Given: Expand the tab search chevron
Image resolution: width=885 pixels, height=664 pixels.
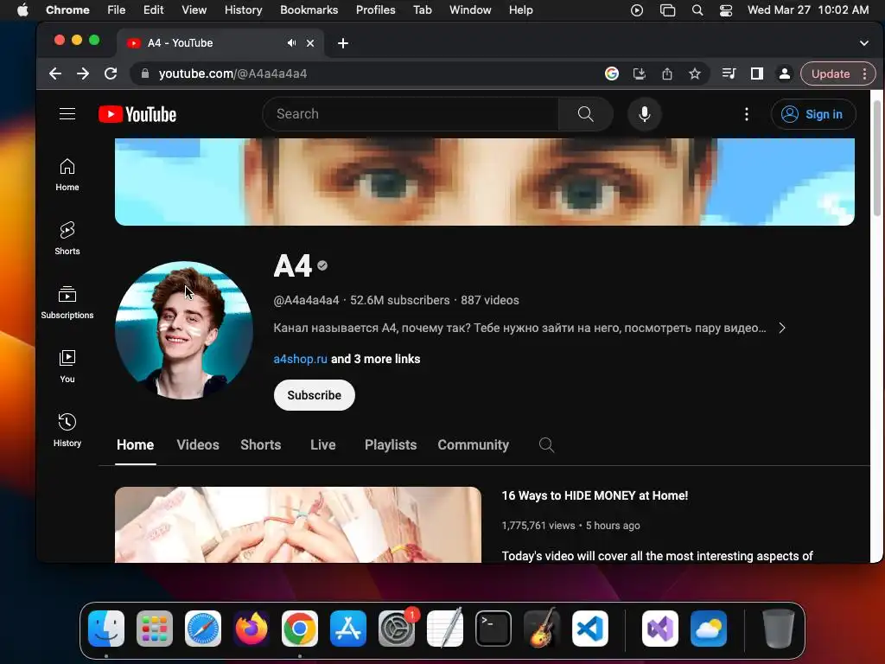Looking at the screenshot, I should tap(863, 43).
